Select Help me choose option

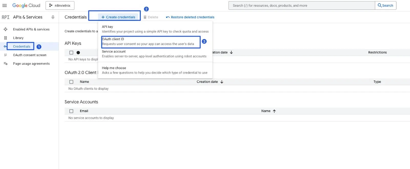(x=155, y=70)
